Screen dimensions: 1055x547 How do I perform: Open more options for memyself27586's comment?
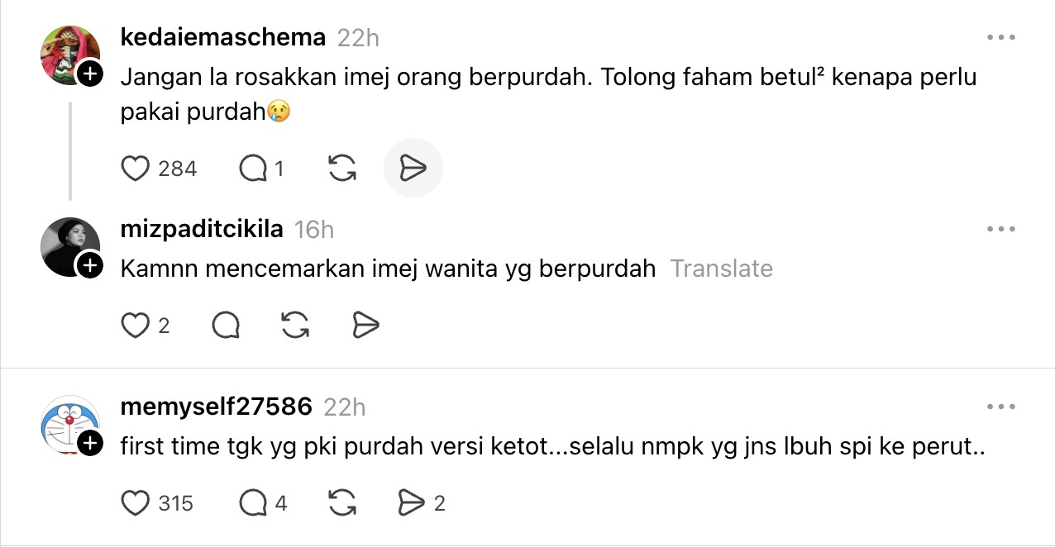(x=1000, y=407)
